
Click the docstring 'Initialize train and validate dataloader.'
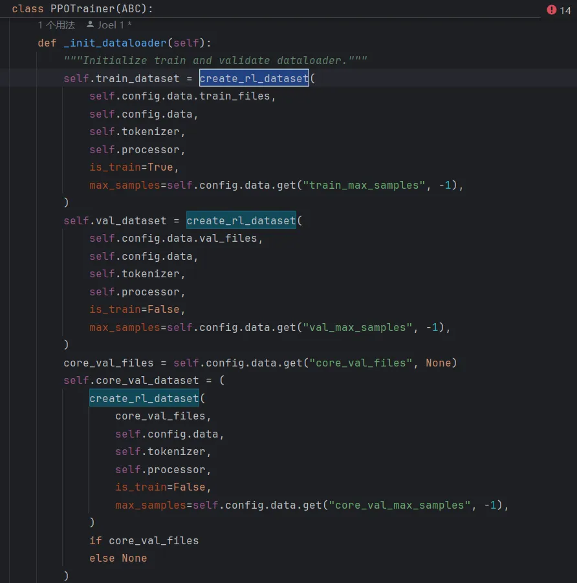pyautogui.click(x=215, y=60)
